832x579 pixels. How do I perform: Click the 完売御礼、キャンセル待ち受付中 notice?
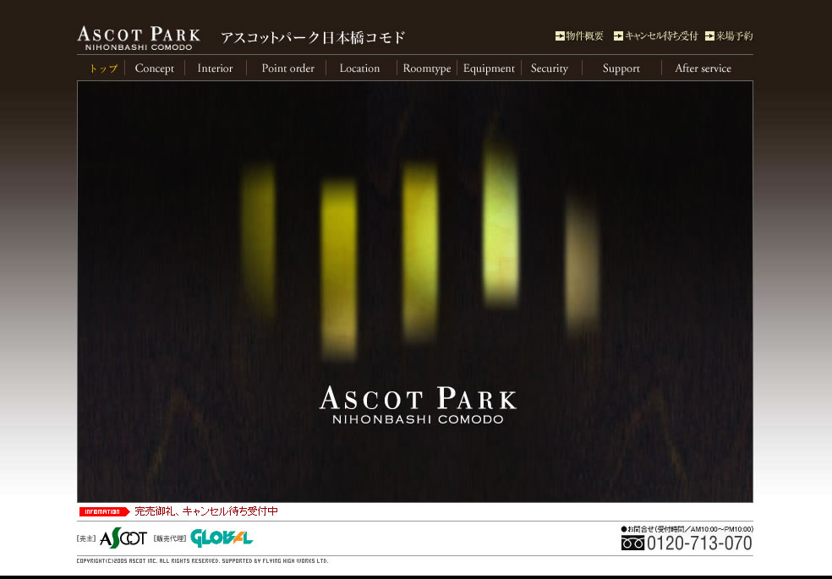click(205, 511)
